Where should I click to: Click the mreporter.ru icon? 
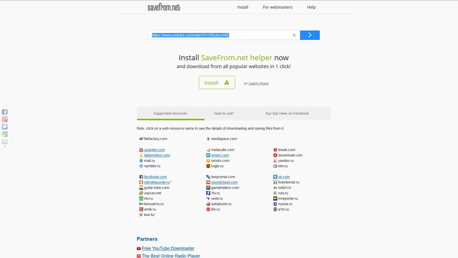pos(275,198)
